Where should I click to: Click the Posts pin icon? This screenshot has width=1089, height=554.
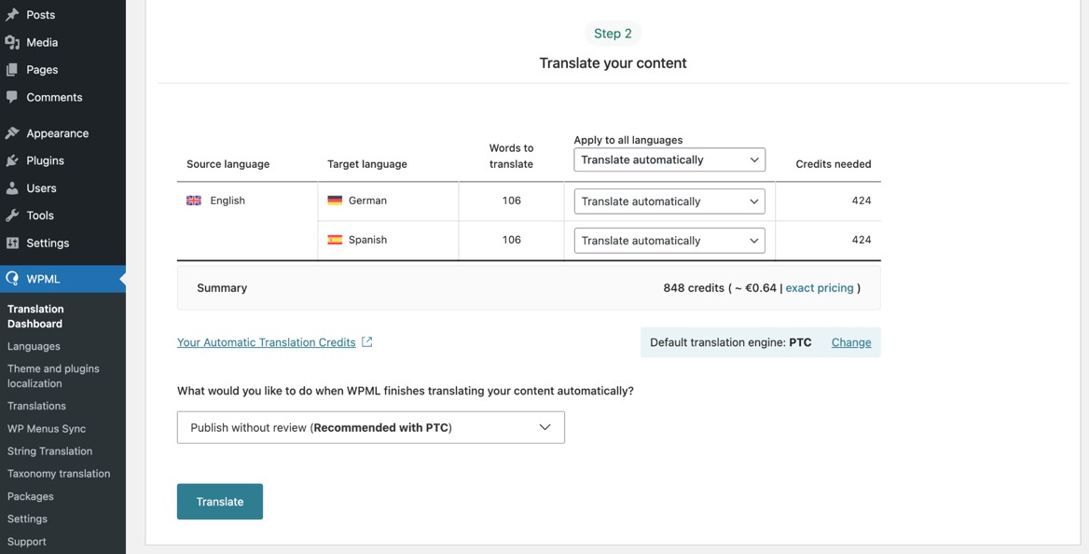12,15
